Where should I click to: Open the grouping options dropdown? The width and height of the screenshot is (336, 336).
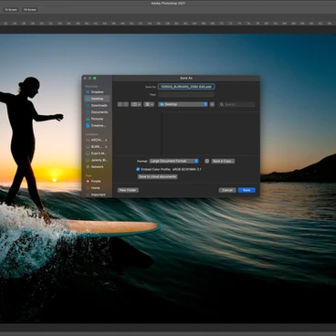pyautogui.click(x=149, y=104)
